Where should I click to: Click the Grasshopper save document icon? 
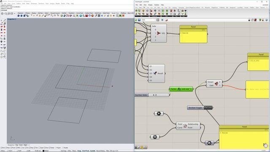139,20
